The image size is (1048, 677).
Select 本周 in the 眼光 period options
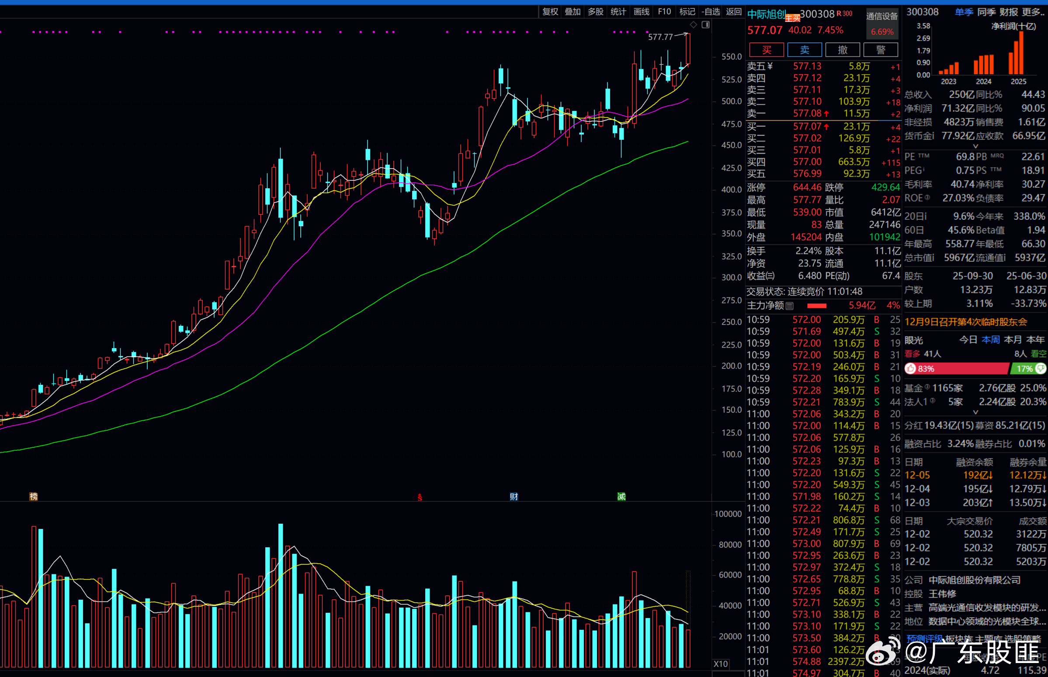coord(990,340)
